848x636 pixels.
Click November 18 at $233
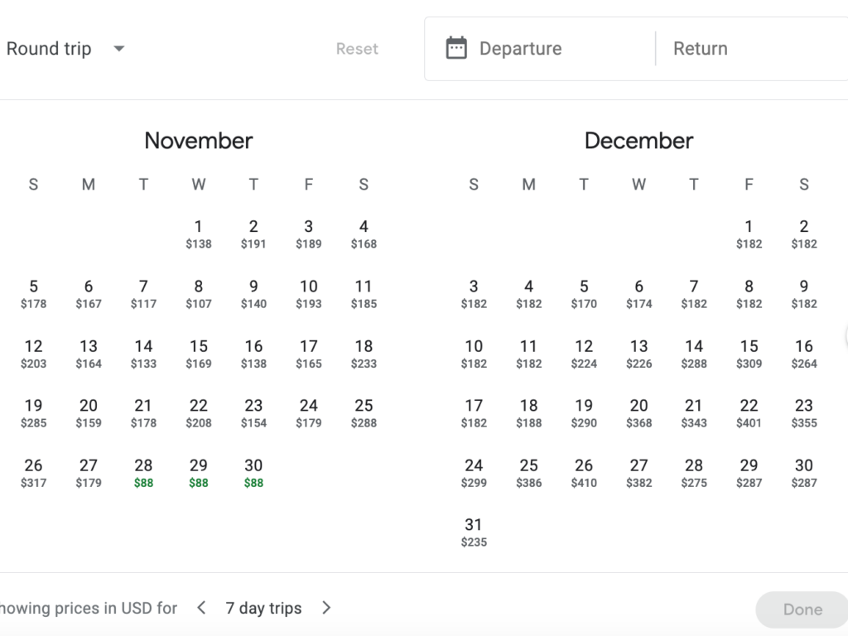click(364, 354)
